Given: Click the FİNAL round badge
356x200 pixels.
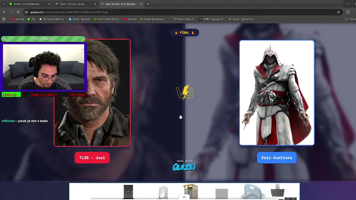Looking at the screenshot, I should click(184, 32).
